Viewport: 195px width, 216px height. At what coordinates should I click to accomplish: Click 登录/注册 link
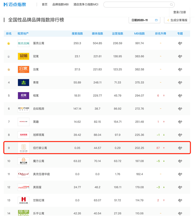(x=179, y=12)
